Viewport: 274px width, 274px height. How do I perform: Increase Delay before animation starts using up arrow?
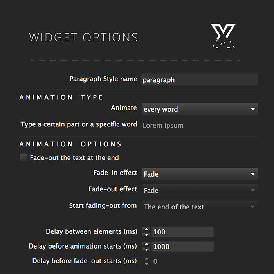point(146,244)
